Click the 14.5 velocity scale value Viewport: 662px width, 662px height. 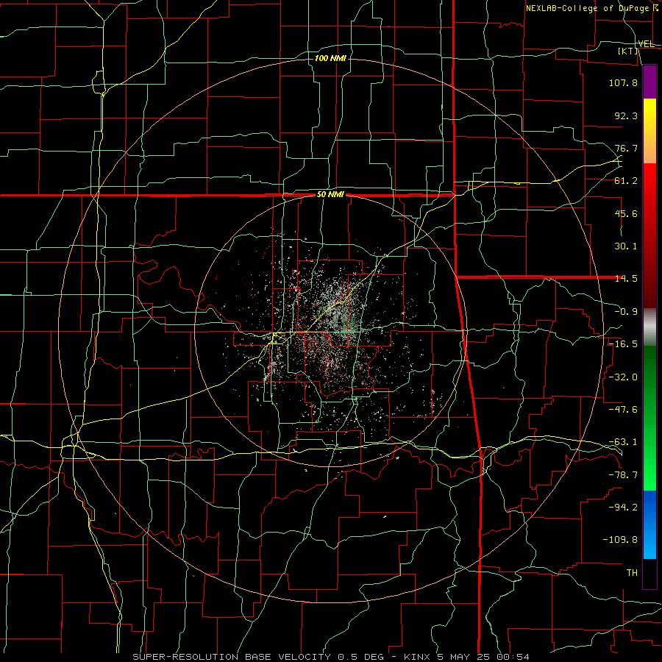pos(626,279)
